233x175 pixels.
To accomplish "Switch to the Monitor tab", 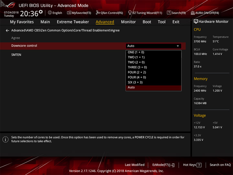I will (x=128, y=22).
